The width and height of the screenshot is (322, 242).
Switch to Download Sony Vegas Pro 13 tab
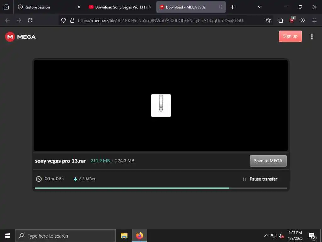point(120,7)
